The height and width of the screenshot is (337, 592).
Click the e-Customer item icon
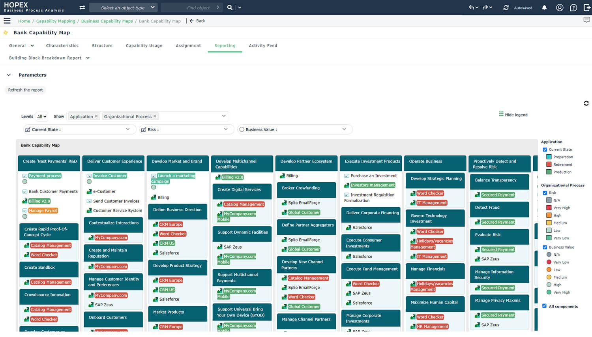point(89,191)
